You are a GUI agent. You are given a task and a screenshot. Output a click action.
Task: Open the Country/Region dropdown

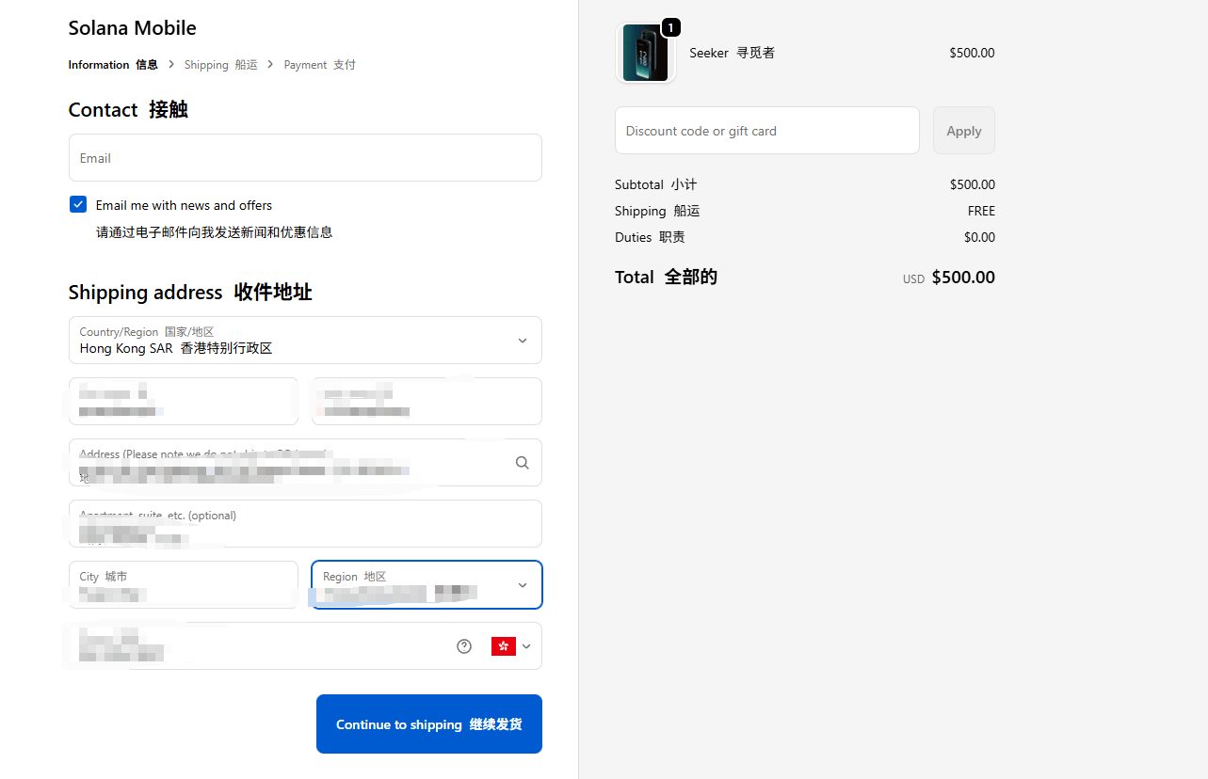tap(305, 340)
